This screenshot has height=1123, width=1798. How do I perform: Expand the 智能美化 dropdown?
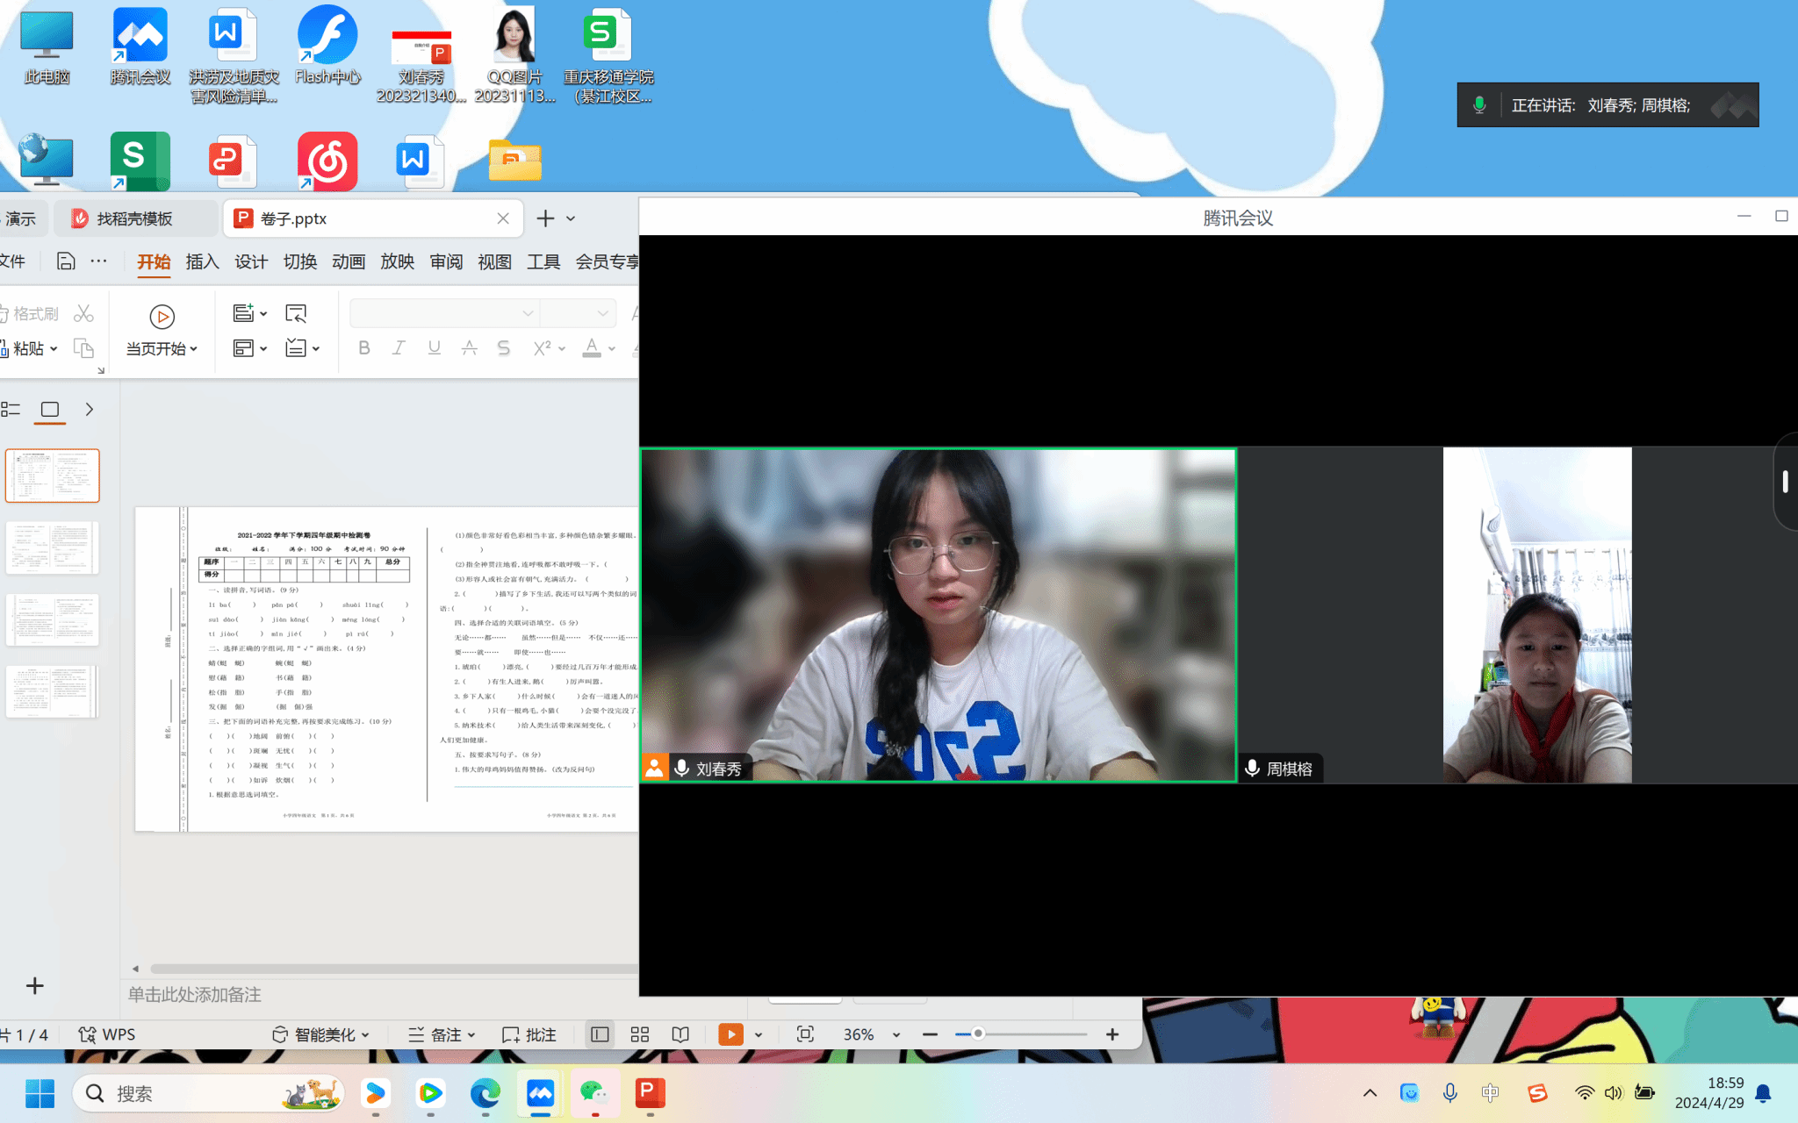(x=365, y=1035)
